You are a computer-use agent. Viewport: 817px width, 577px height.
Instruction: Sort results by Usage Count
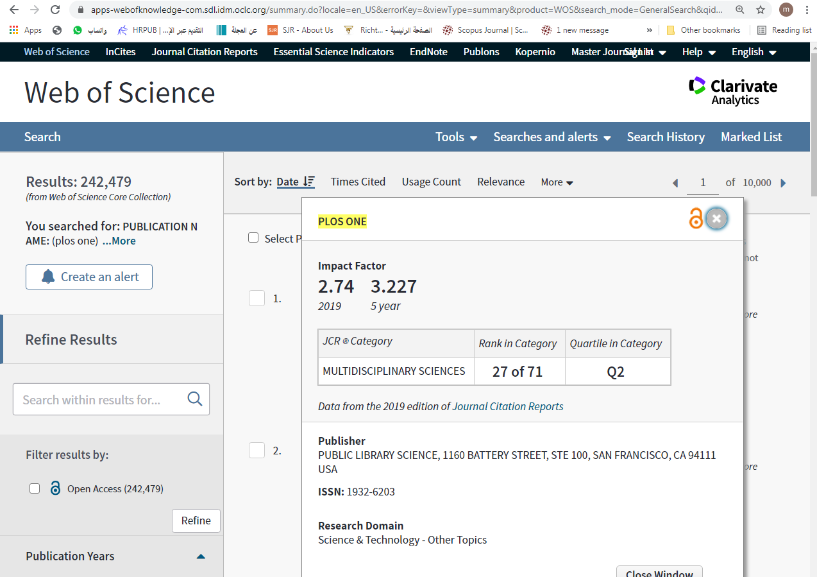click(432, 182)
